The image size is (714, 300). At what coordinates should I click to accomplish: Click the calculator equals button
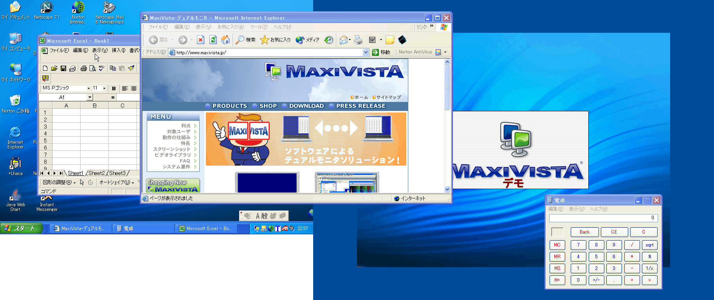click(x=650, y=280)
